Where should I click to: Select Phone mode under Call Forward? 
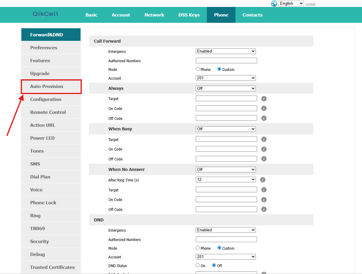(x=198, y=69)
